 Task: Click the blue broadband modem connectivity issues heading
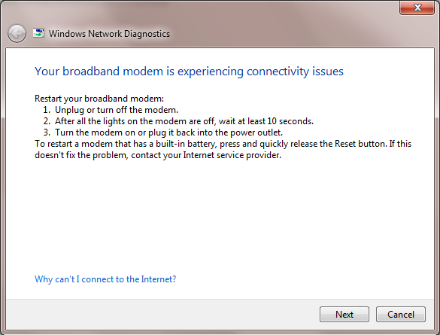[189, 72]
